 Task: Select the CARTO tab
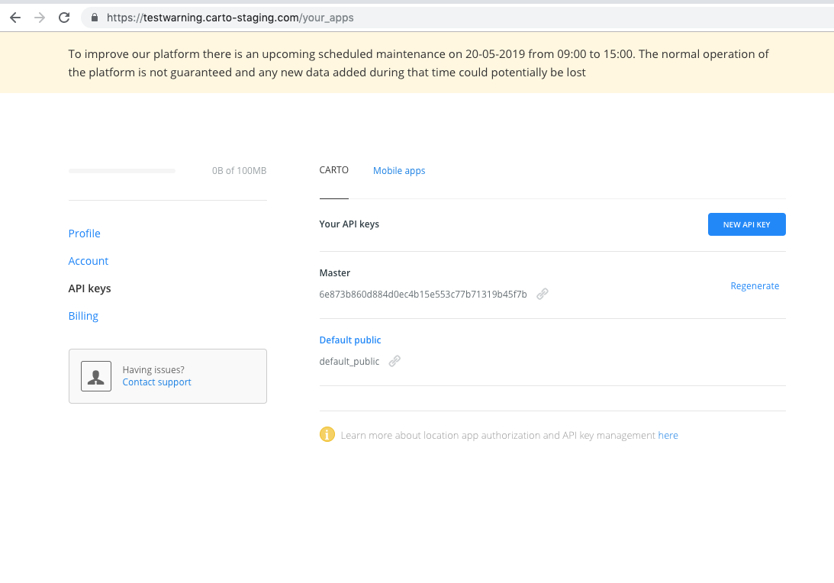point(334,170)
